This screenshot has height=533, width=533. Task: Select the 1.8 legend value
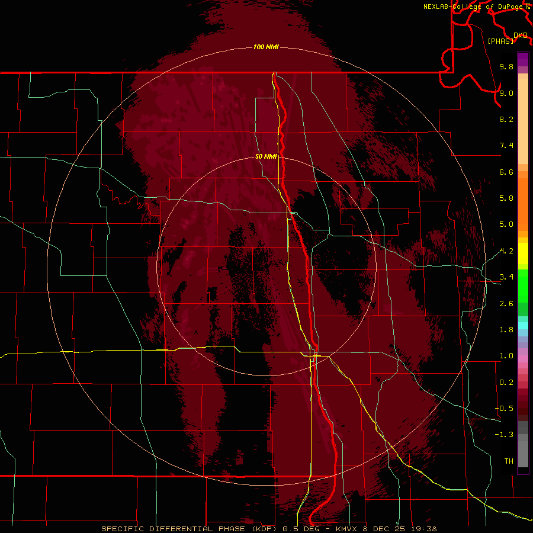[506, 330]
